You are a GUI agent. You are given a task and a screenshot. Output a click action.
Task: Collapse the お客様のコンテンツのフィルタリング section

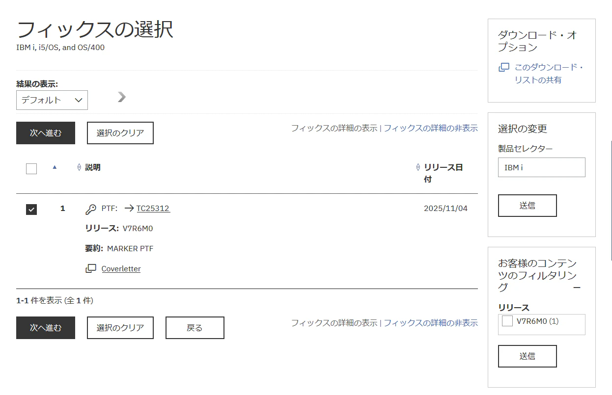[577, 288]
